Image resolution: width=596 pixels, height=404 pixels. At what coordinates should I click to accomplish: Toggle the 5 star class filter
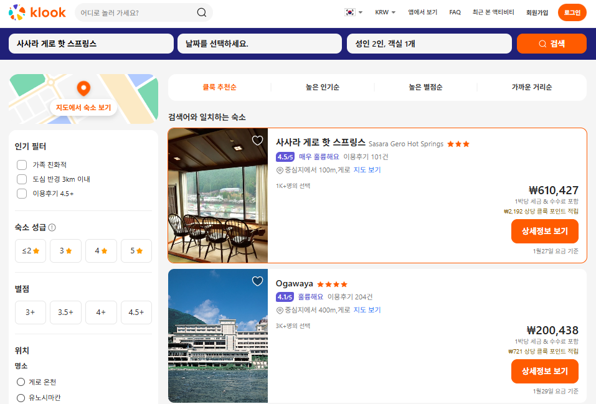tap(136, 251)
